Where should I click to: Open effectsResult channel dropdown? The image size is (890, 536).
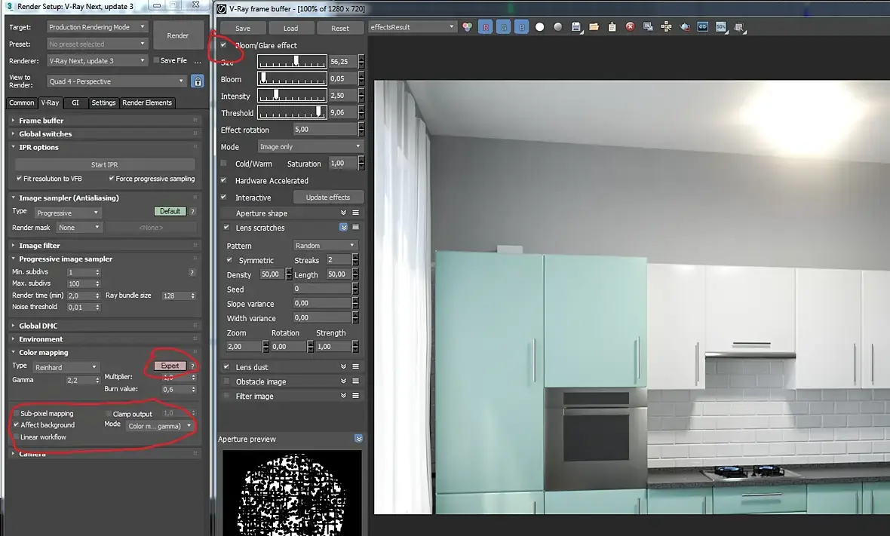point(412,26)
